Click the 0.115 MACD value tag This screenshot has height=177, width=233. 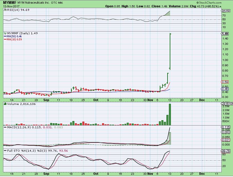coord(225,127)
